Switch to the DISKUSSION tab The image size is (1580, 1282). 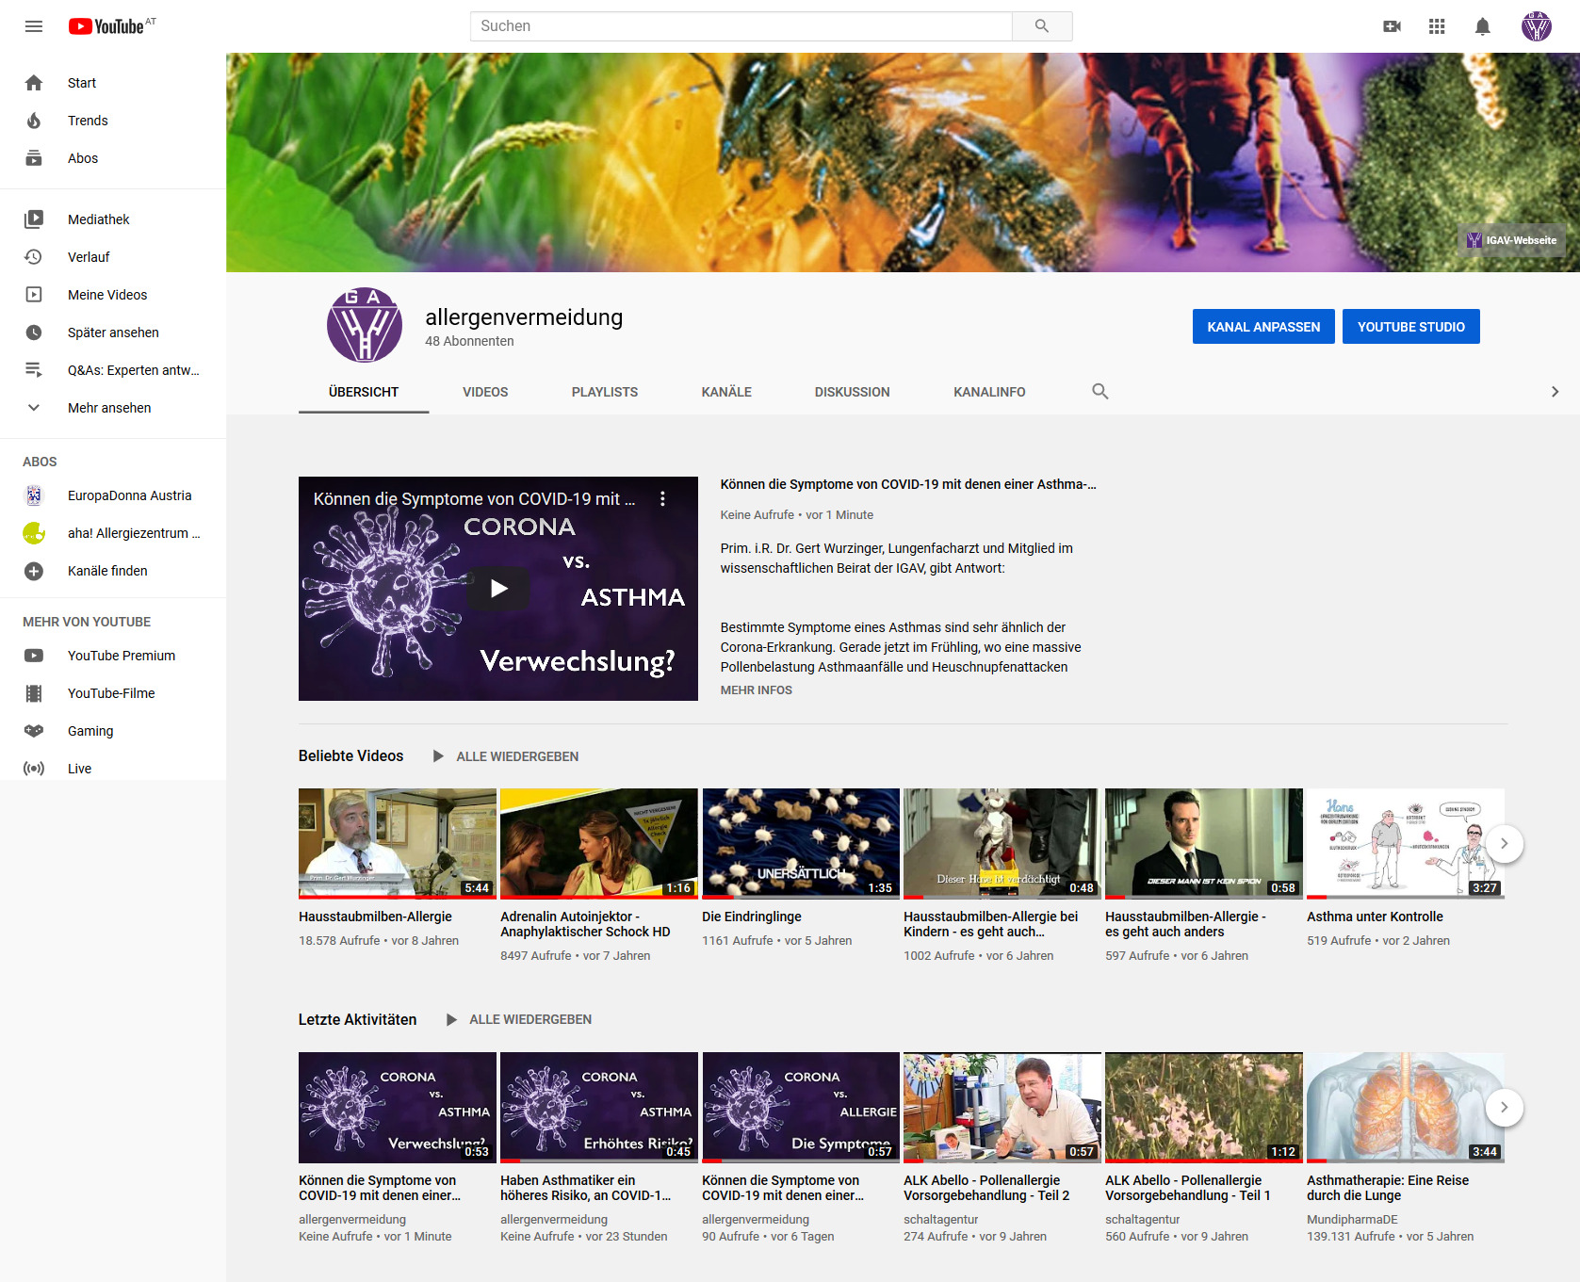point(853,392)
